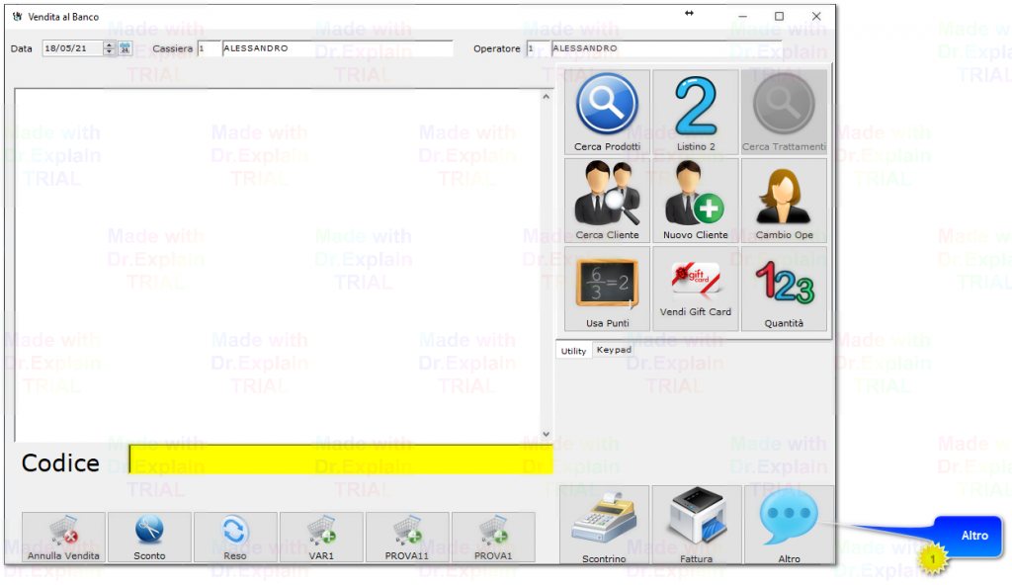Add a customer with Nuovo Cliente
Image resolution: width=1012 pixels, height=585 pixels.
click(x=696, y=200)
